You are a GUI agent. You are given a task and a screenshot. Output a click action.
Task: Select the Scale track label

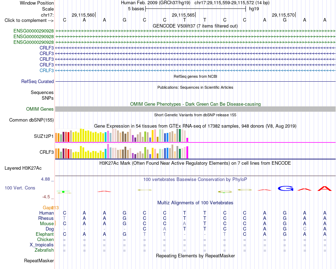[x=48, y=9]
